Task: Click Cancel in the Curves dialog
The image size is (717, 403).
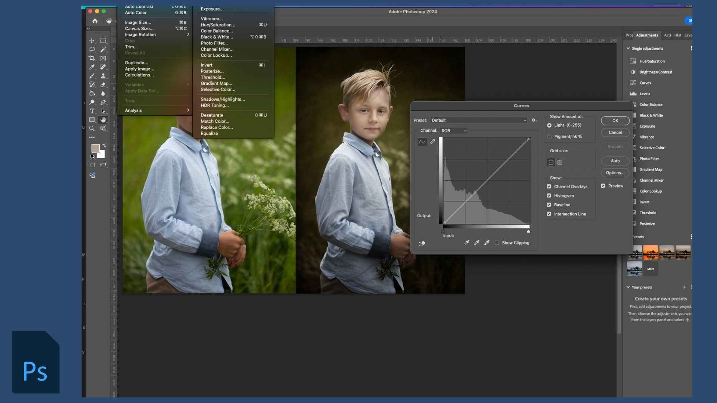Action: click(x=615, y=132)
